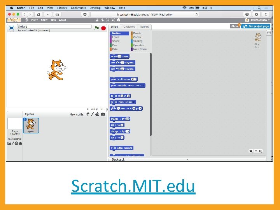Click the block palette scrollbar
Viewport: 280px width, 210px height.
pyautogui.click(x=151, y=94)
